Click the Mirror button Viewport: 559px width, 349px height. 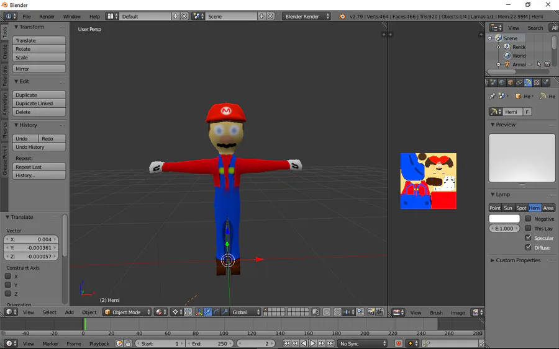coord(39,69)
